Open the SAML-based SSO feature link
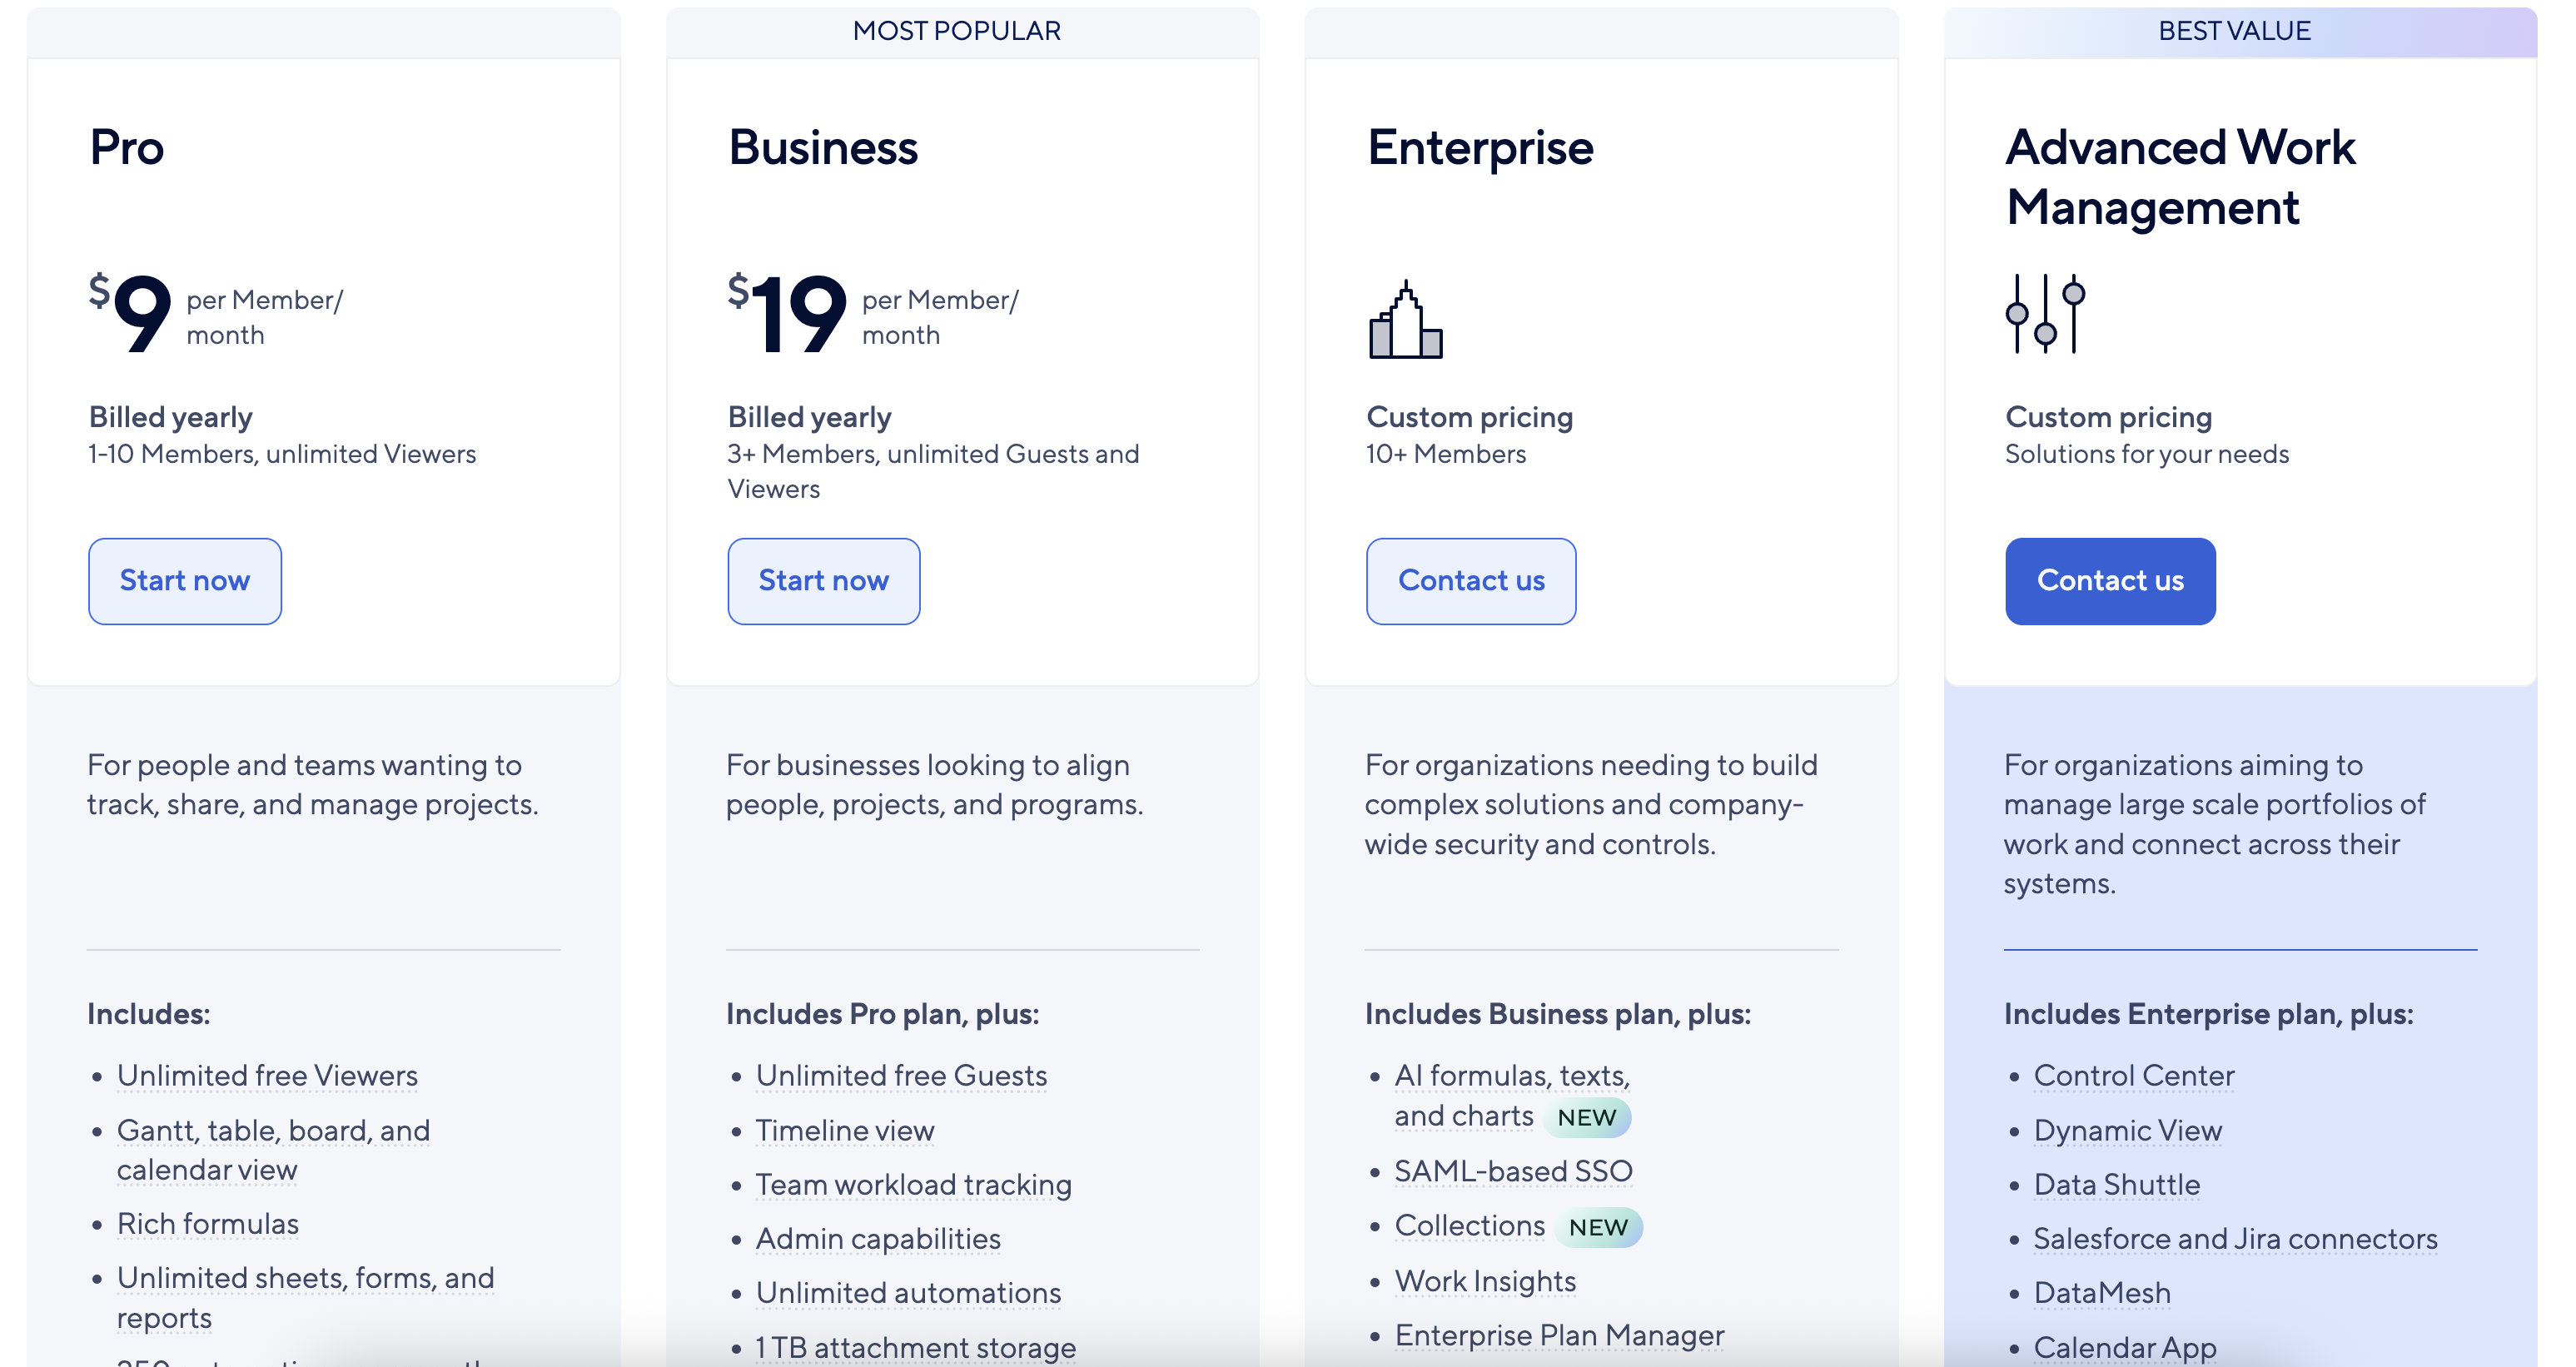 (x=1513, y=1170)
